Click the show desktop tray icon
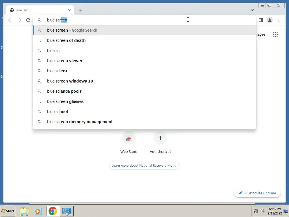This screenshot has height=217, width=289. [x=286, y=211]
